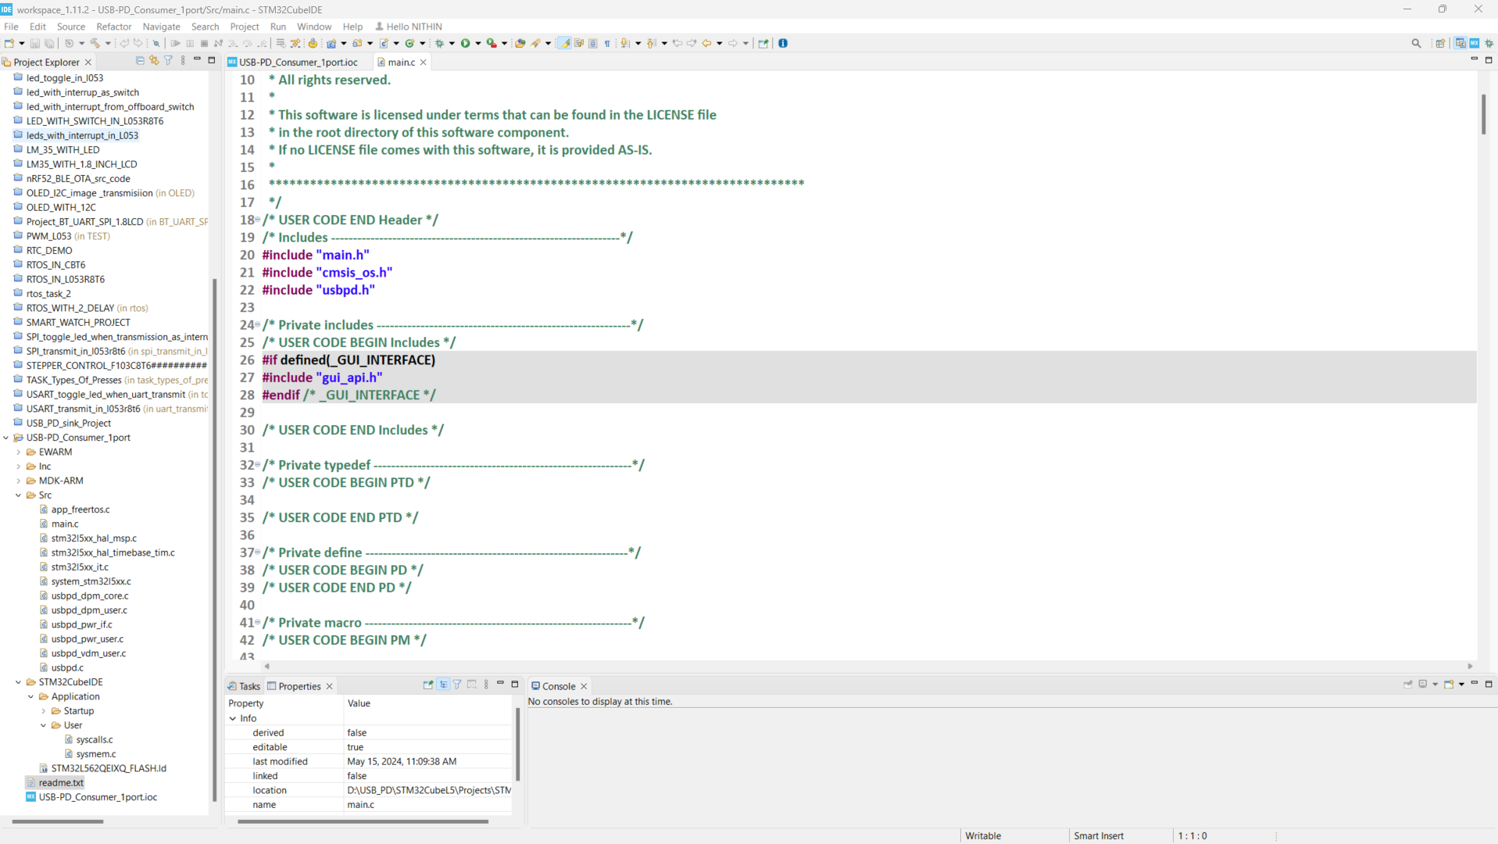Toggle Show Whitespace Characters in the toolbar
This screenshot has width=1498, height=844.
[607, 43]
